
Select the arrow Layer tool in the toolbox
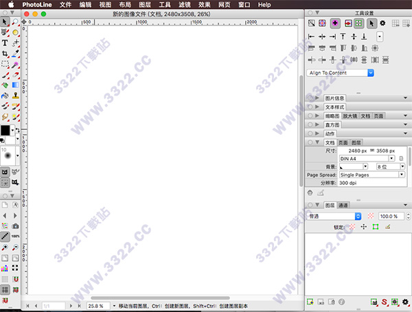5,22
